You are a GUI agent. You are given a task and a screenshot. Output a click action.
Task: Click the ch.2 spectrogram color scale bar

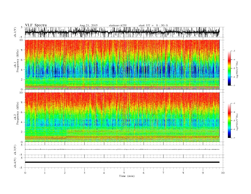[x=229, y=120]
